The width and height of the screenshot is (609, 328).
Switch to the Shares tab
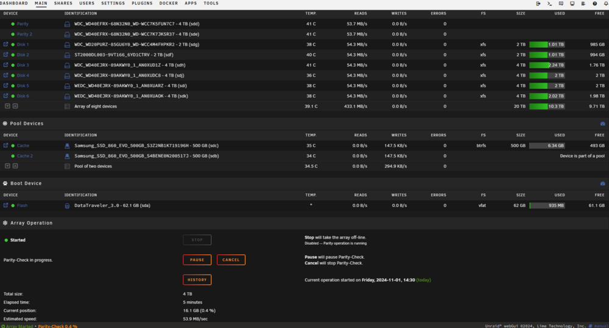(x=63, y=3)
